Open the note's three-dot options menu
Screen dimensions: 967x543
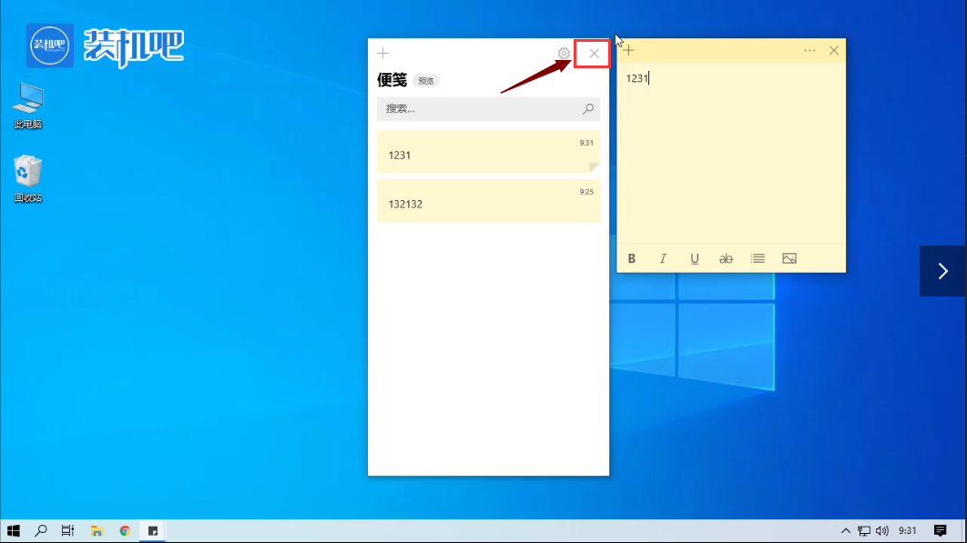click(809, 50)
